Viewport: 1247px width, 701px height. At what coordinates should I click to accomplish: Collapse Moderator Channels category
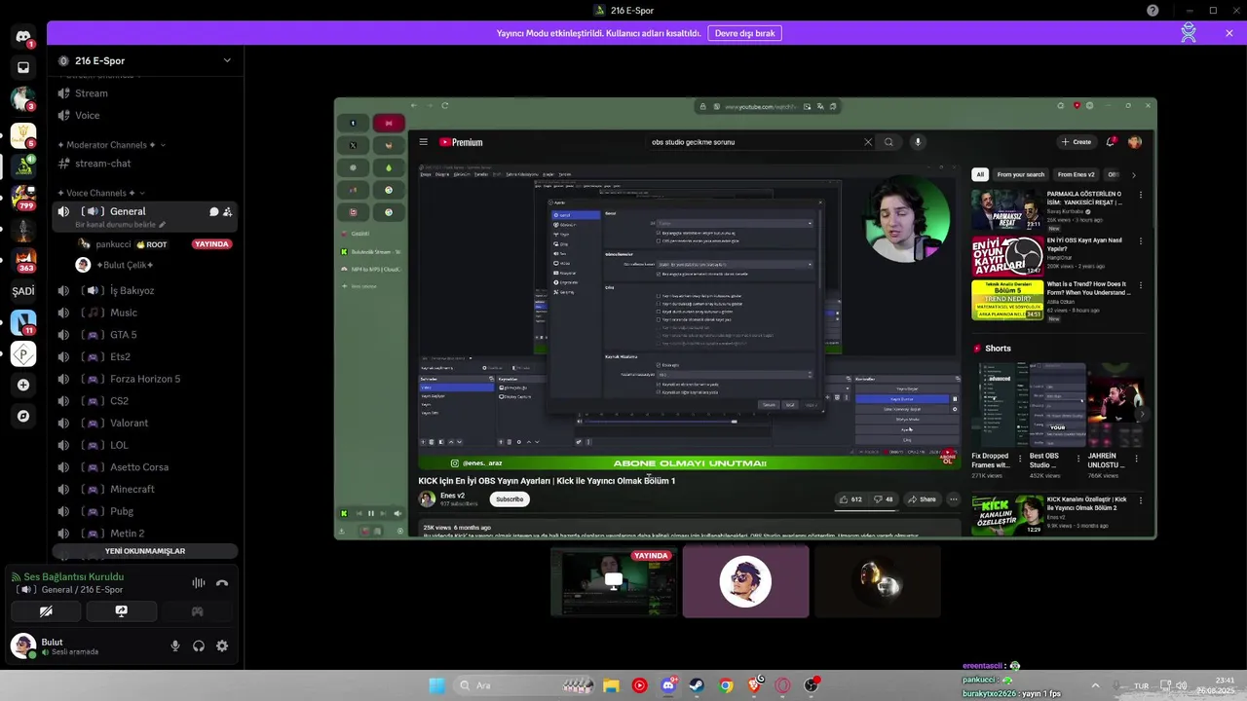click(110, 145)
